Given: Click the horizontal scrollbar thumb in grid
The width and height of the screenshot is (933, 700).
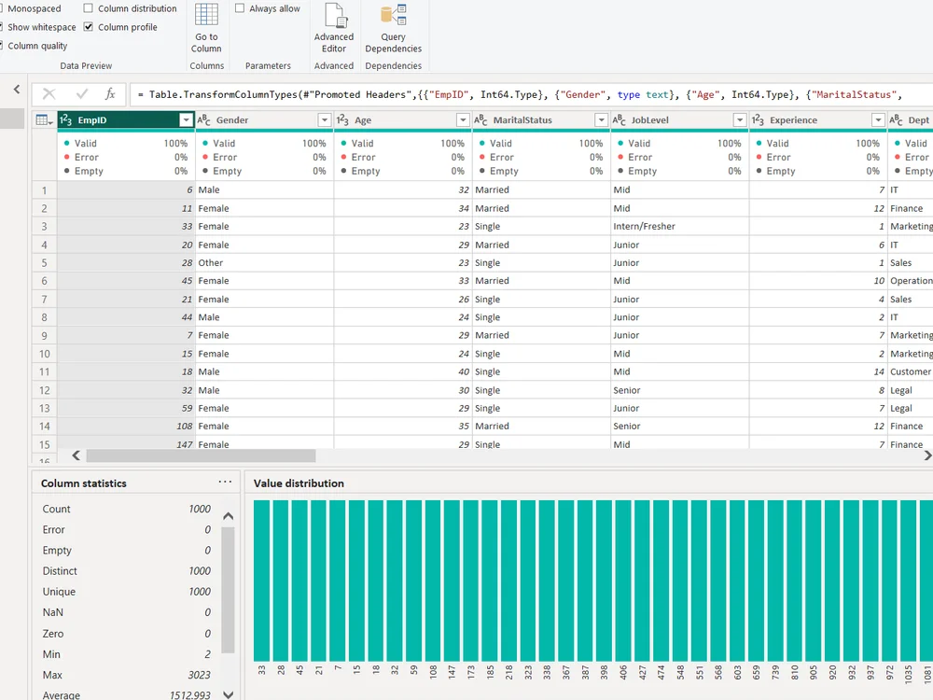Looking at the screenshot, I should pyautogui.click(x=202, y=455).
